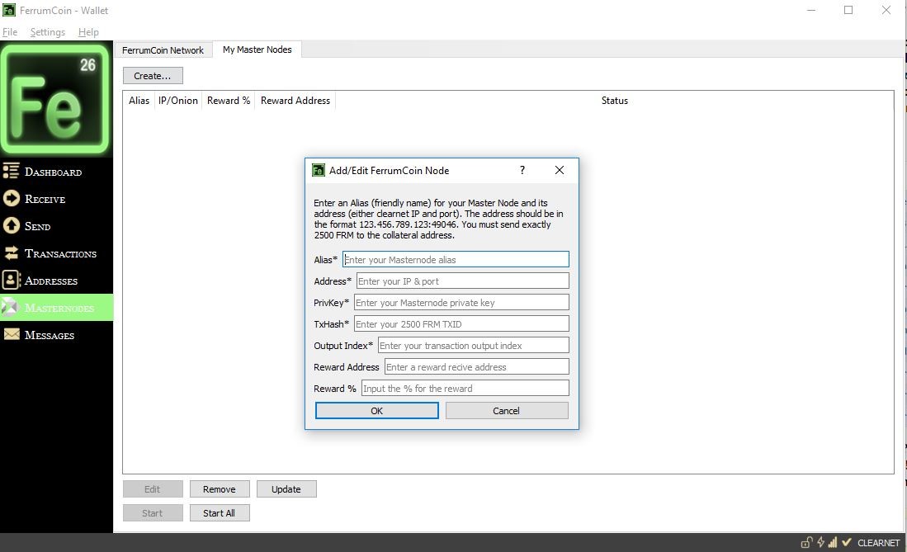Click the Create... button

click(x=153, y=76)
